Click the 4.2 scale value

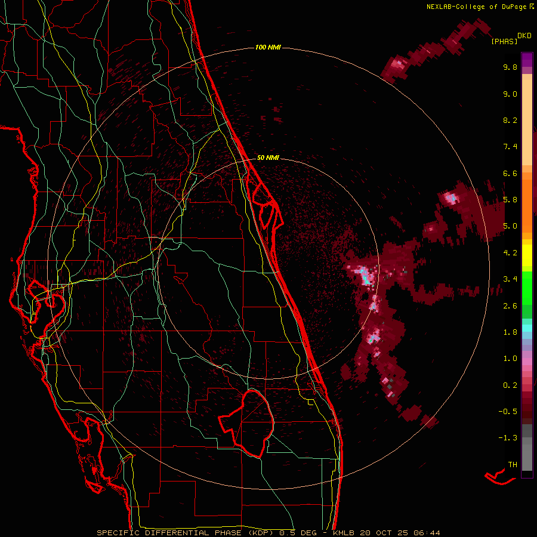pos(510,253)
